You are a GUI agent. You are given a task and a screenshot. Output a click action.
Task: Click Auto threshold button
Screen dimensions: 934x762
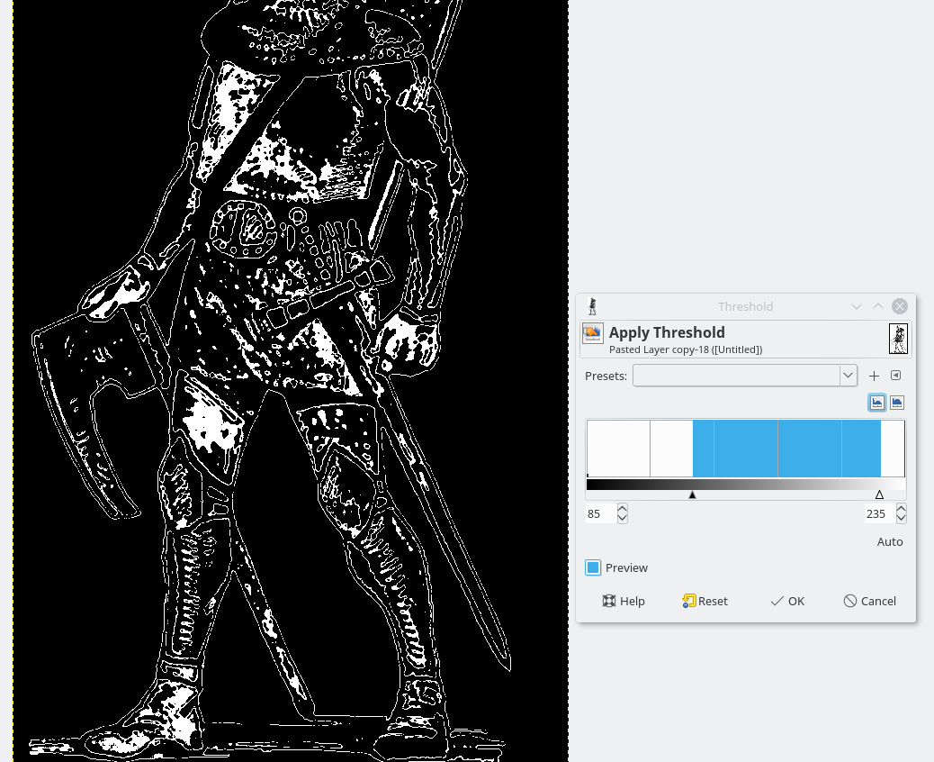[x=890, y=542]
